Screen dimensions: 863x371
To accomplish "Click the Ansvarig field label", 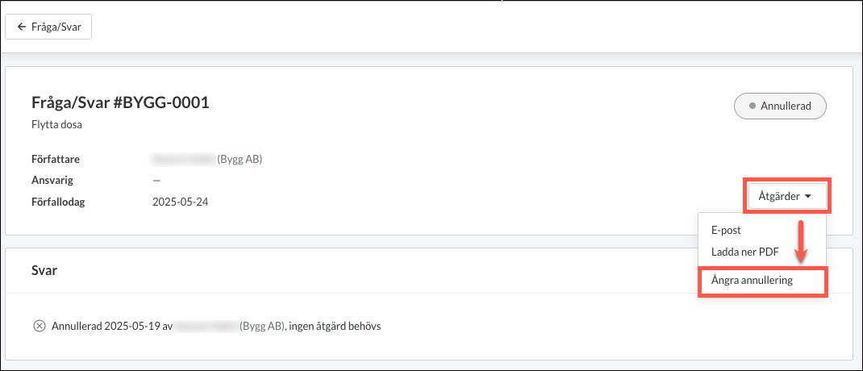I will point(53,181).
